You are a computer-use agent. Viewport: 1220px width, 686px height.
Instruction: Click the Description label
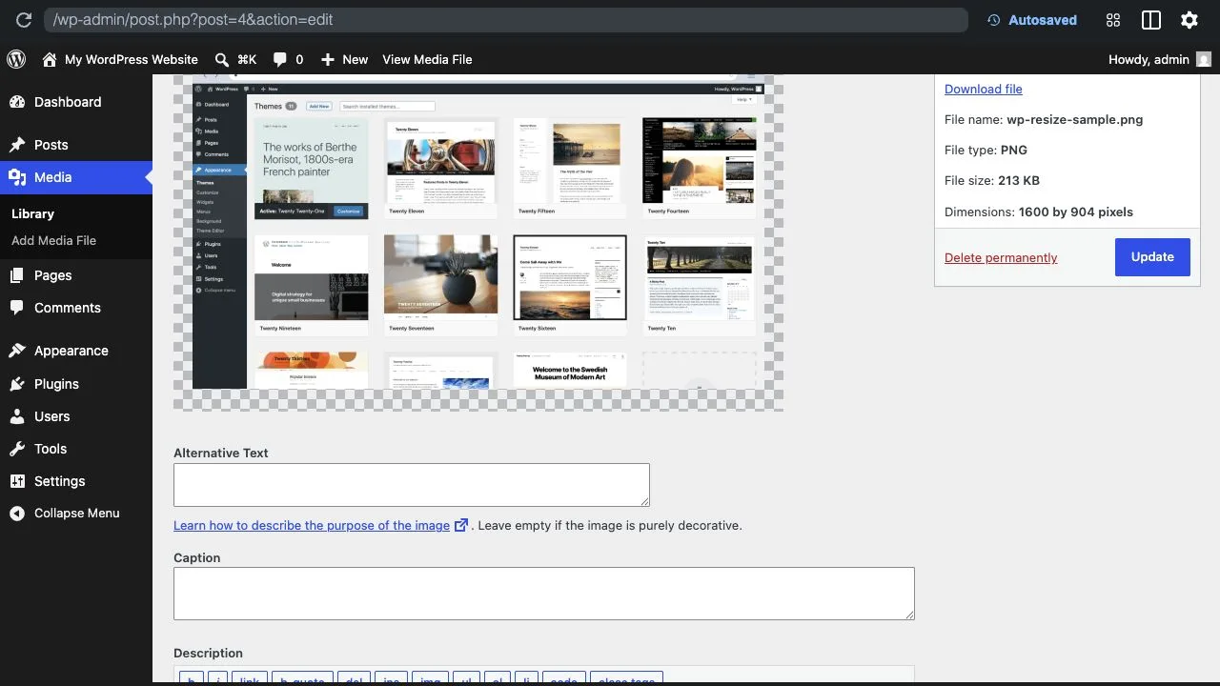click(208, 653)
